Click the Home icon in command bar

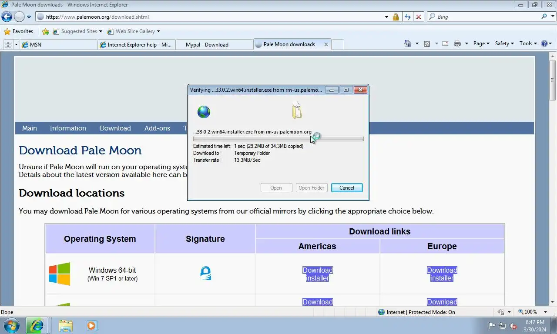coord(408,43)
